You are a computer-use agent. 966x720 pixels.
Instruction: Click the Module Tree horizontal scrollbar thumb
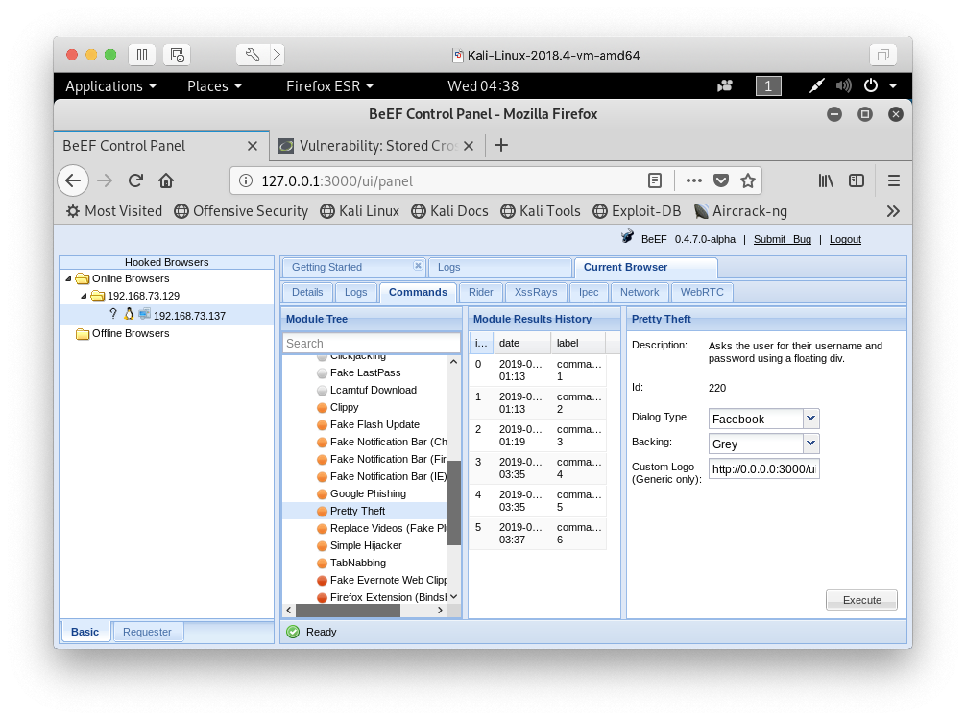click(x=348, y=611)
